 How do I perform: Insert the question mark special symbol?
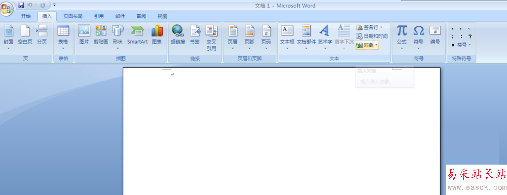click(x=470, y=36)
